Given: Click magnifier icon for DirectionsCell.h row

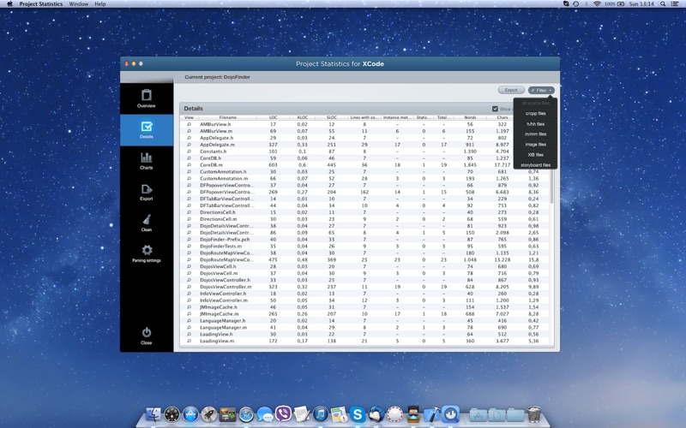Looking at the screenshot, I should (189, 212).
